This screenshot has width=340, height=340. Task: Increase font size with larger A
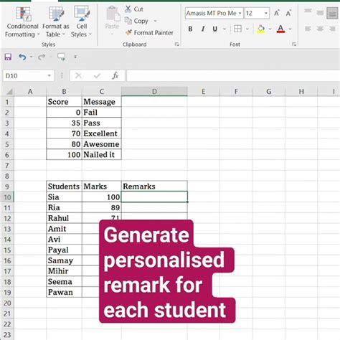[277, 13]
